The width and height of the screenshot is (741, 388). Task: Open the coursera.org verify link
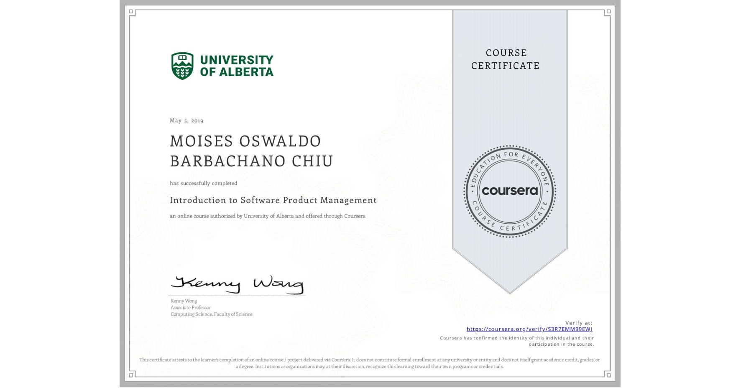pos(529,329)
